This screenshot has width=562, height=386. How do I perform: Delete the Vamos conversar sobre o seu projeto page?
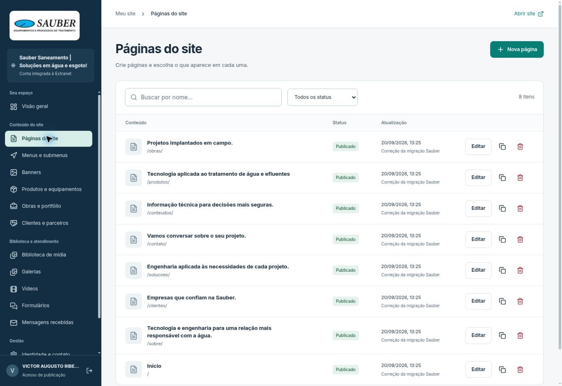(x=520, y=240)
